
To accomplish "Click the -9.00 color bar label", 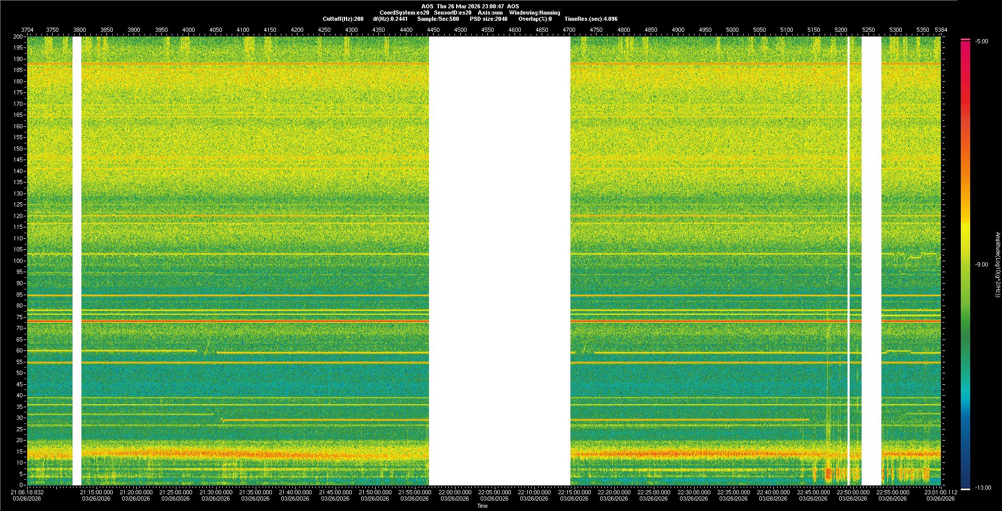I will click(982, 264).
